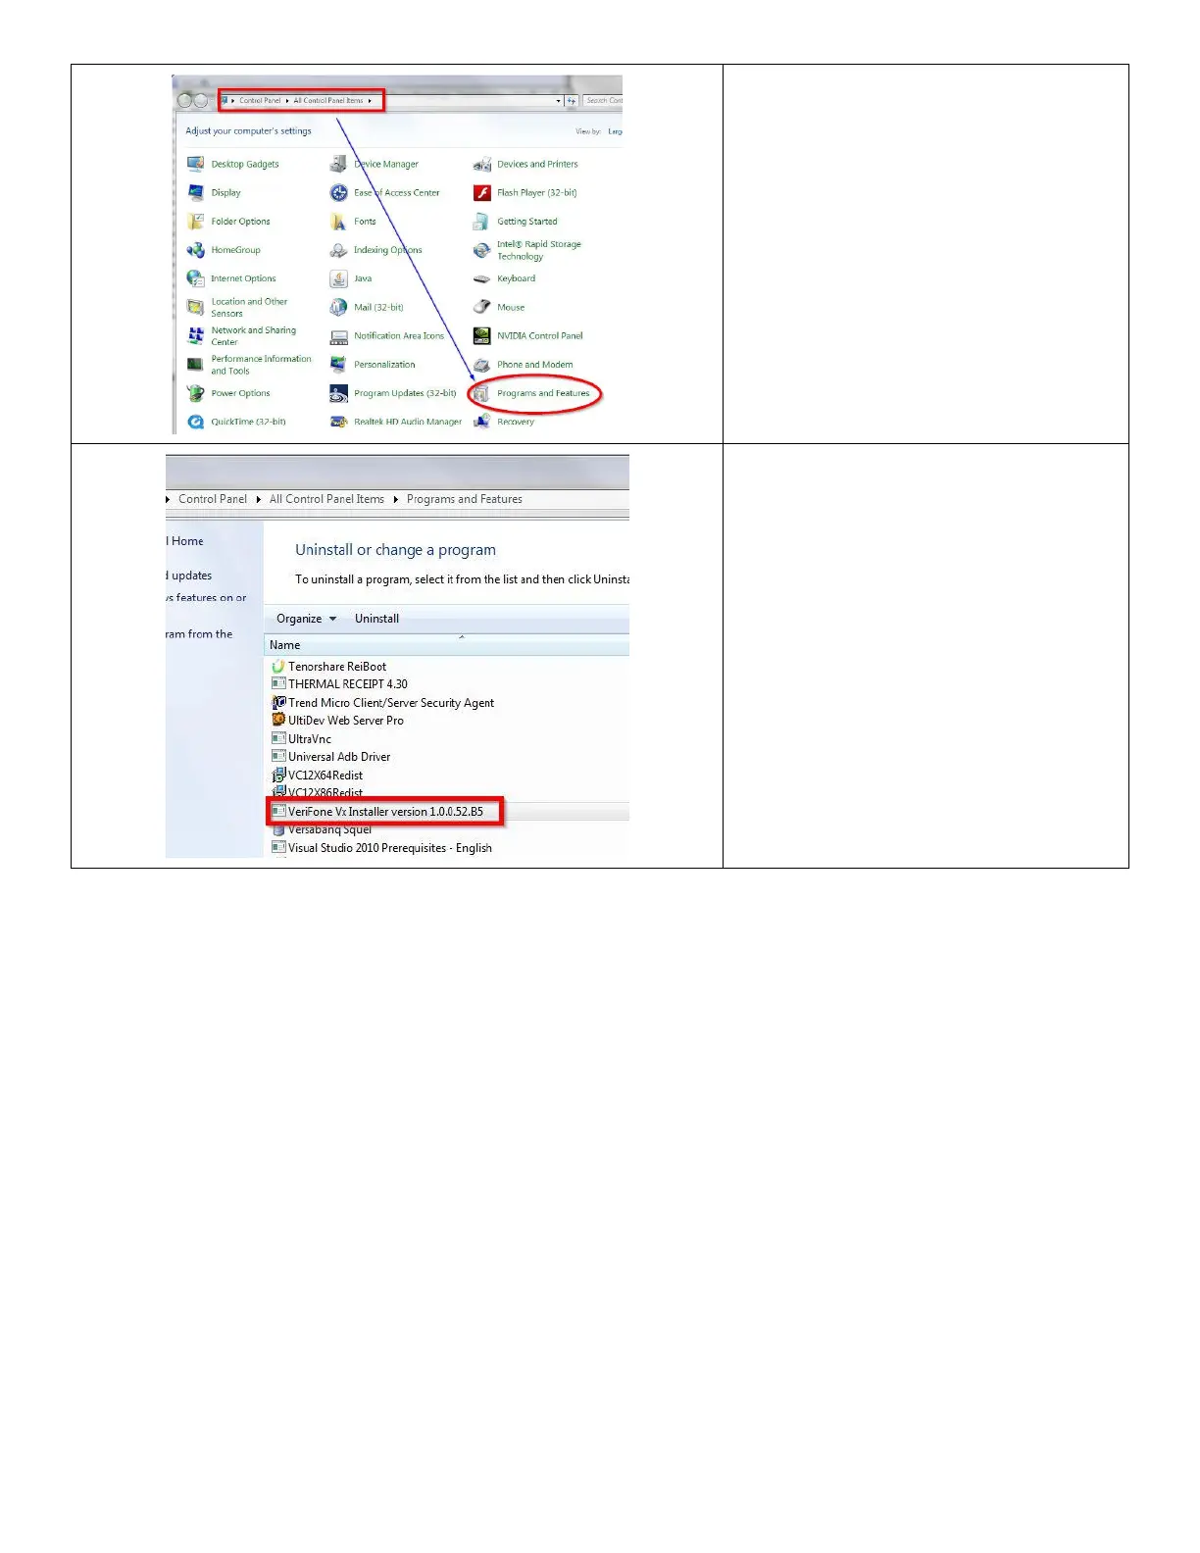
Task: Open Program Updates (32-bit) link
Action: coord(405,393)
